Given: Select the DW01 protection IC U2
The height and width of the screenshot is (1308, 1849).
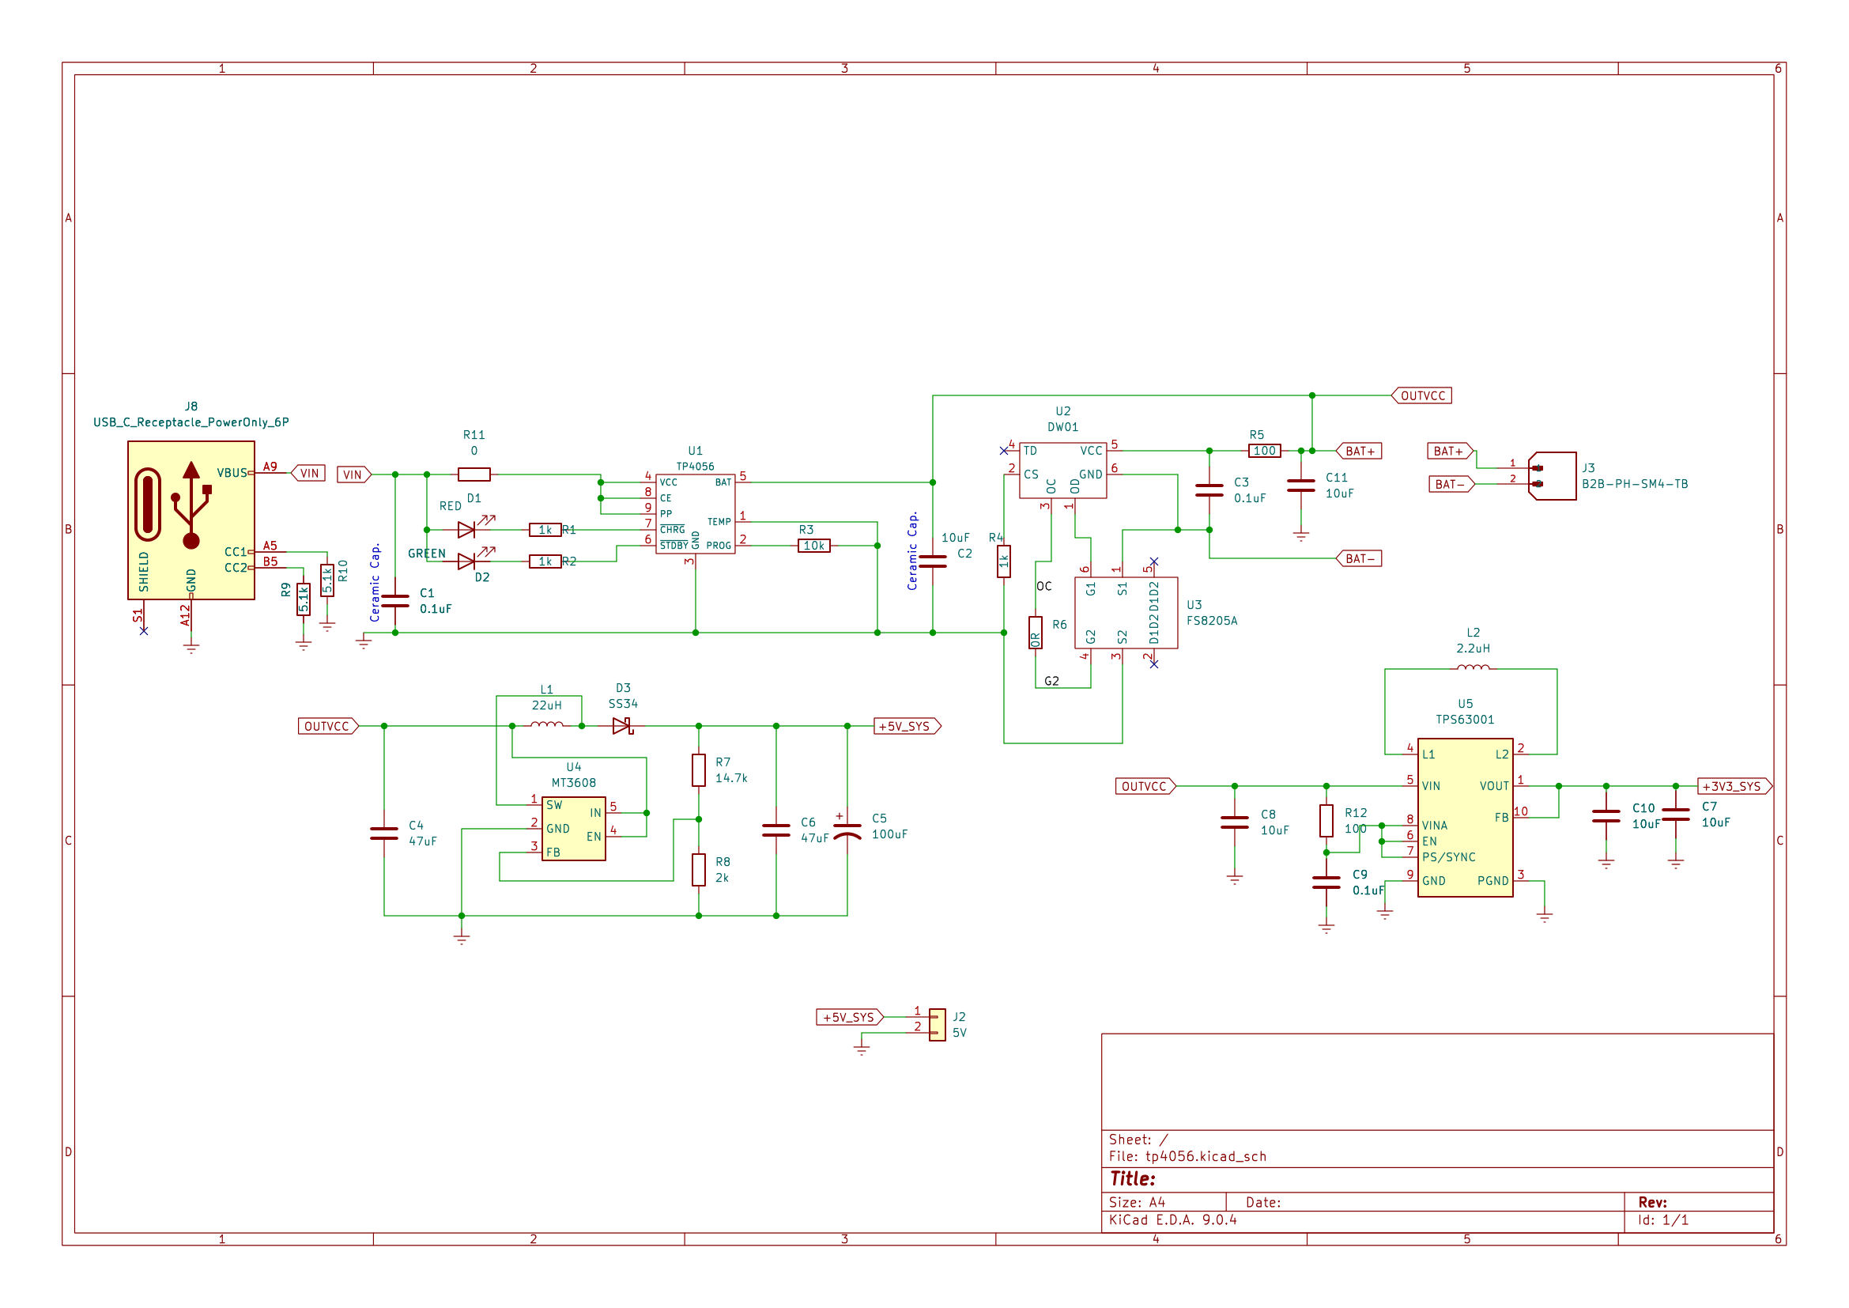Looking at the screenshot, I should (1062, 471).
